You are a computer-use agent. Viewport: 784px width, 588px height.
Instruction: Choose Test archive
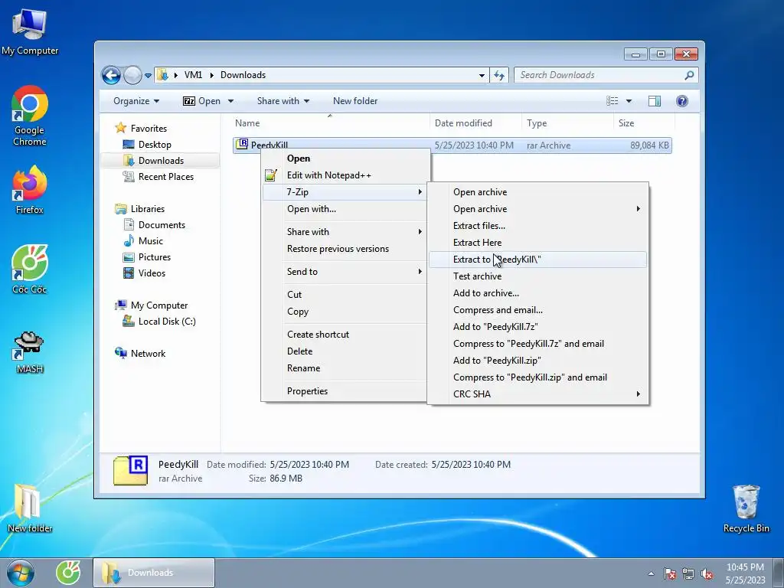pos(538,276)
